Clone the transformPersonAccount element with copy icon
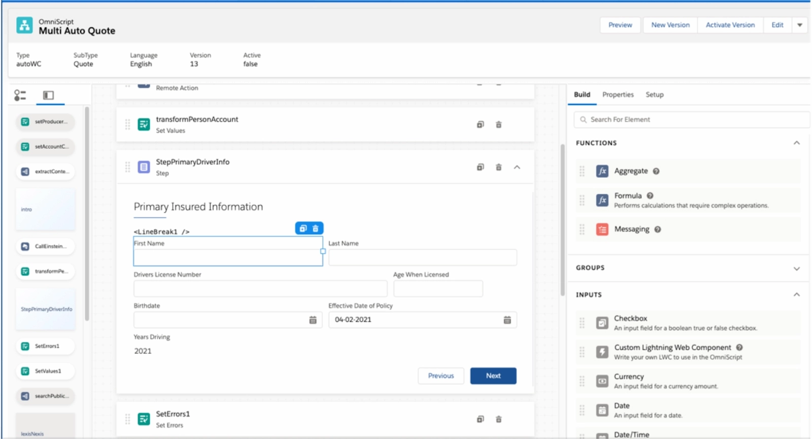812x439 pixels. (480, 124)
